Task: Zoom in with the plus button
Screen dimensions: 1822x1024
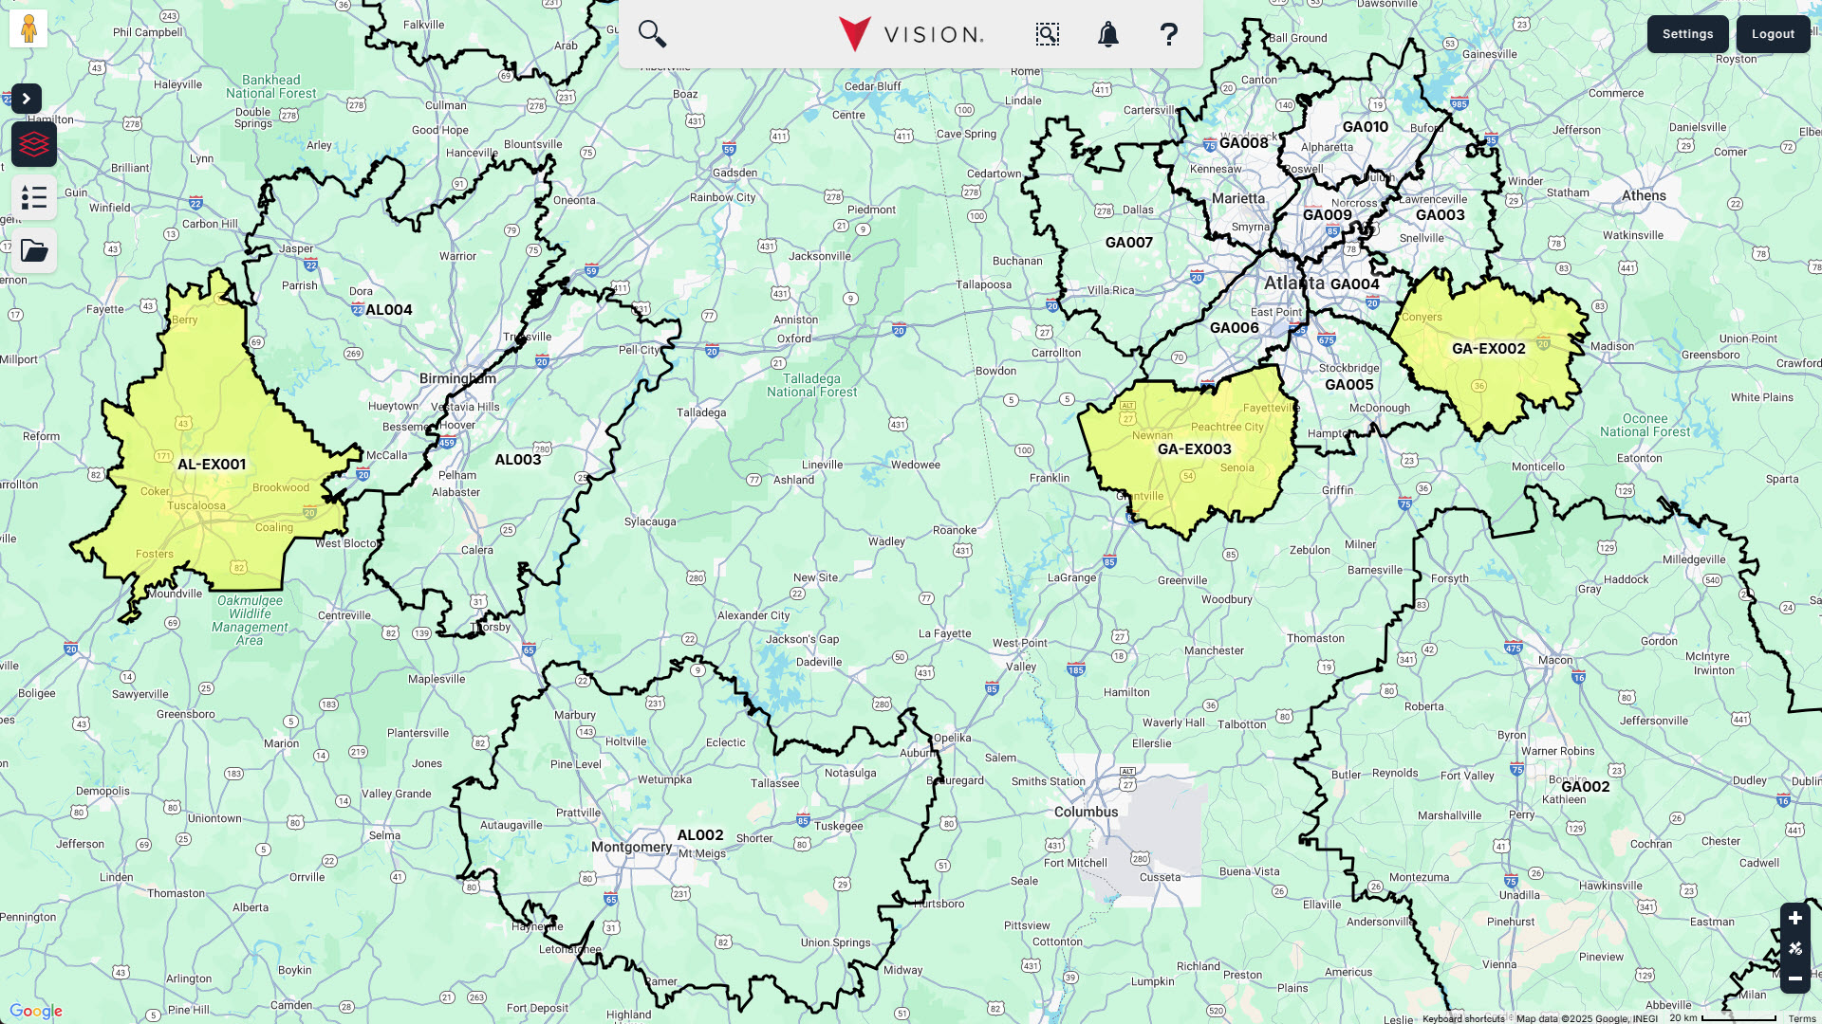Action: (1794, 918)
